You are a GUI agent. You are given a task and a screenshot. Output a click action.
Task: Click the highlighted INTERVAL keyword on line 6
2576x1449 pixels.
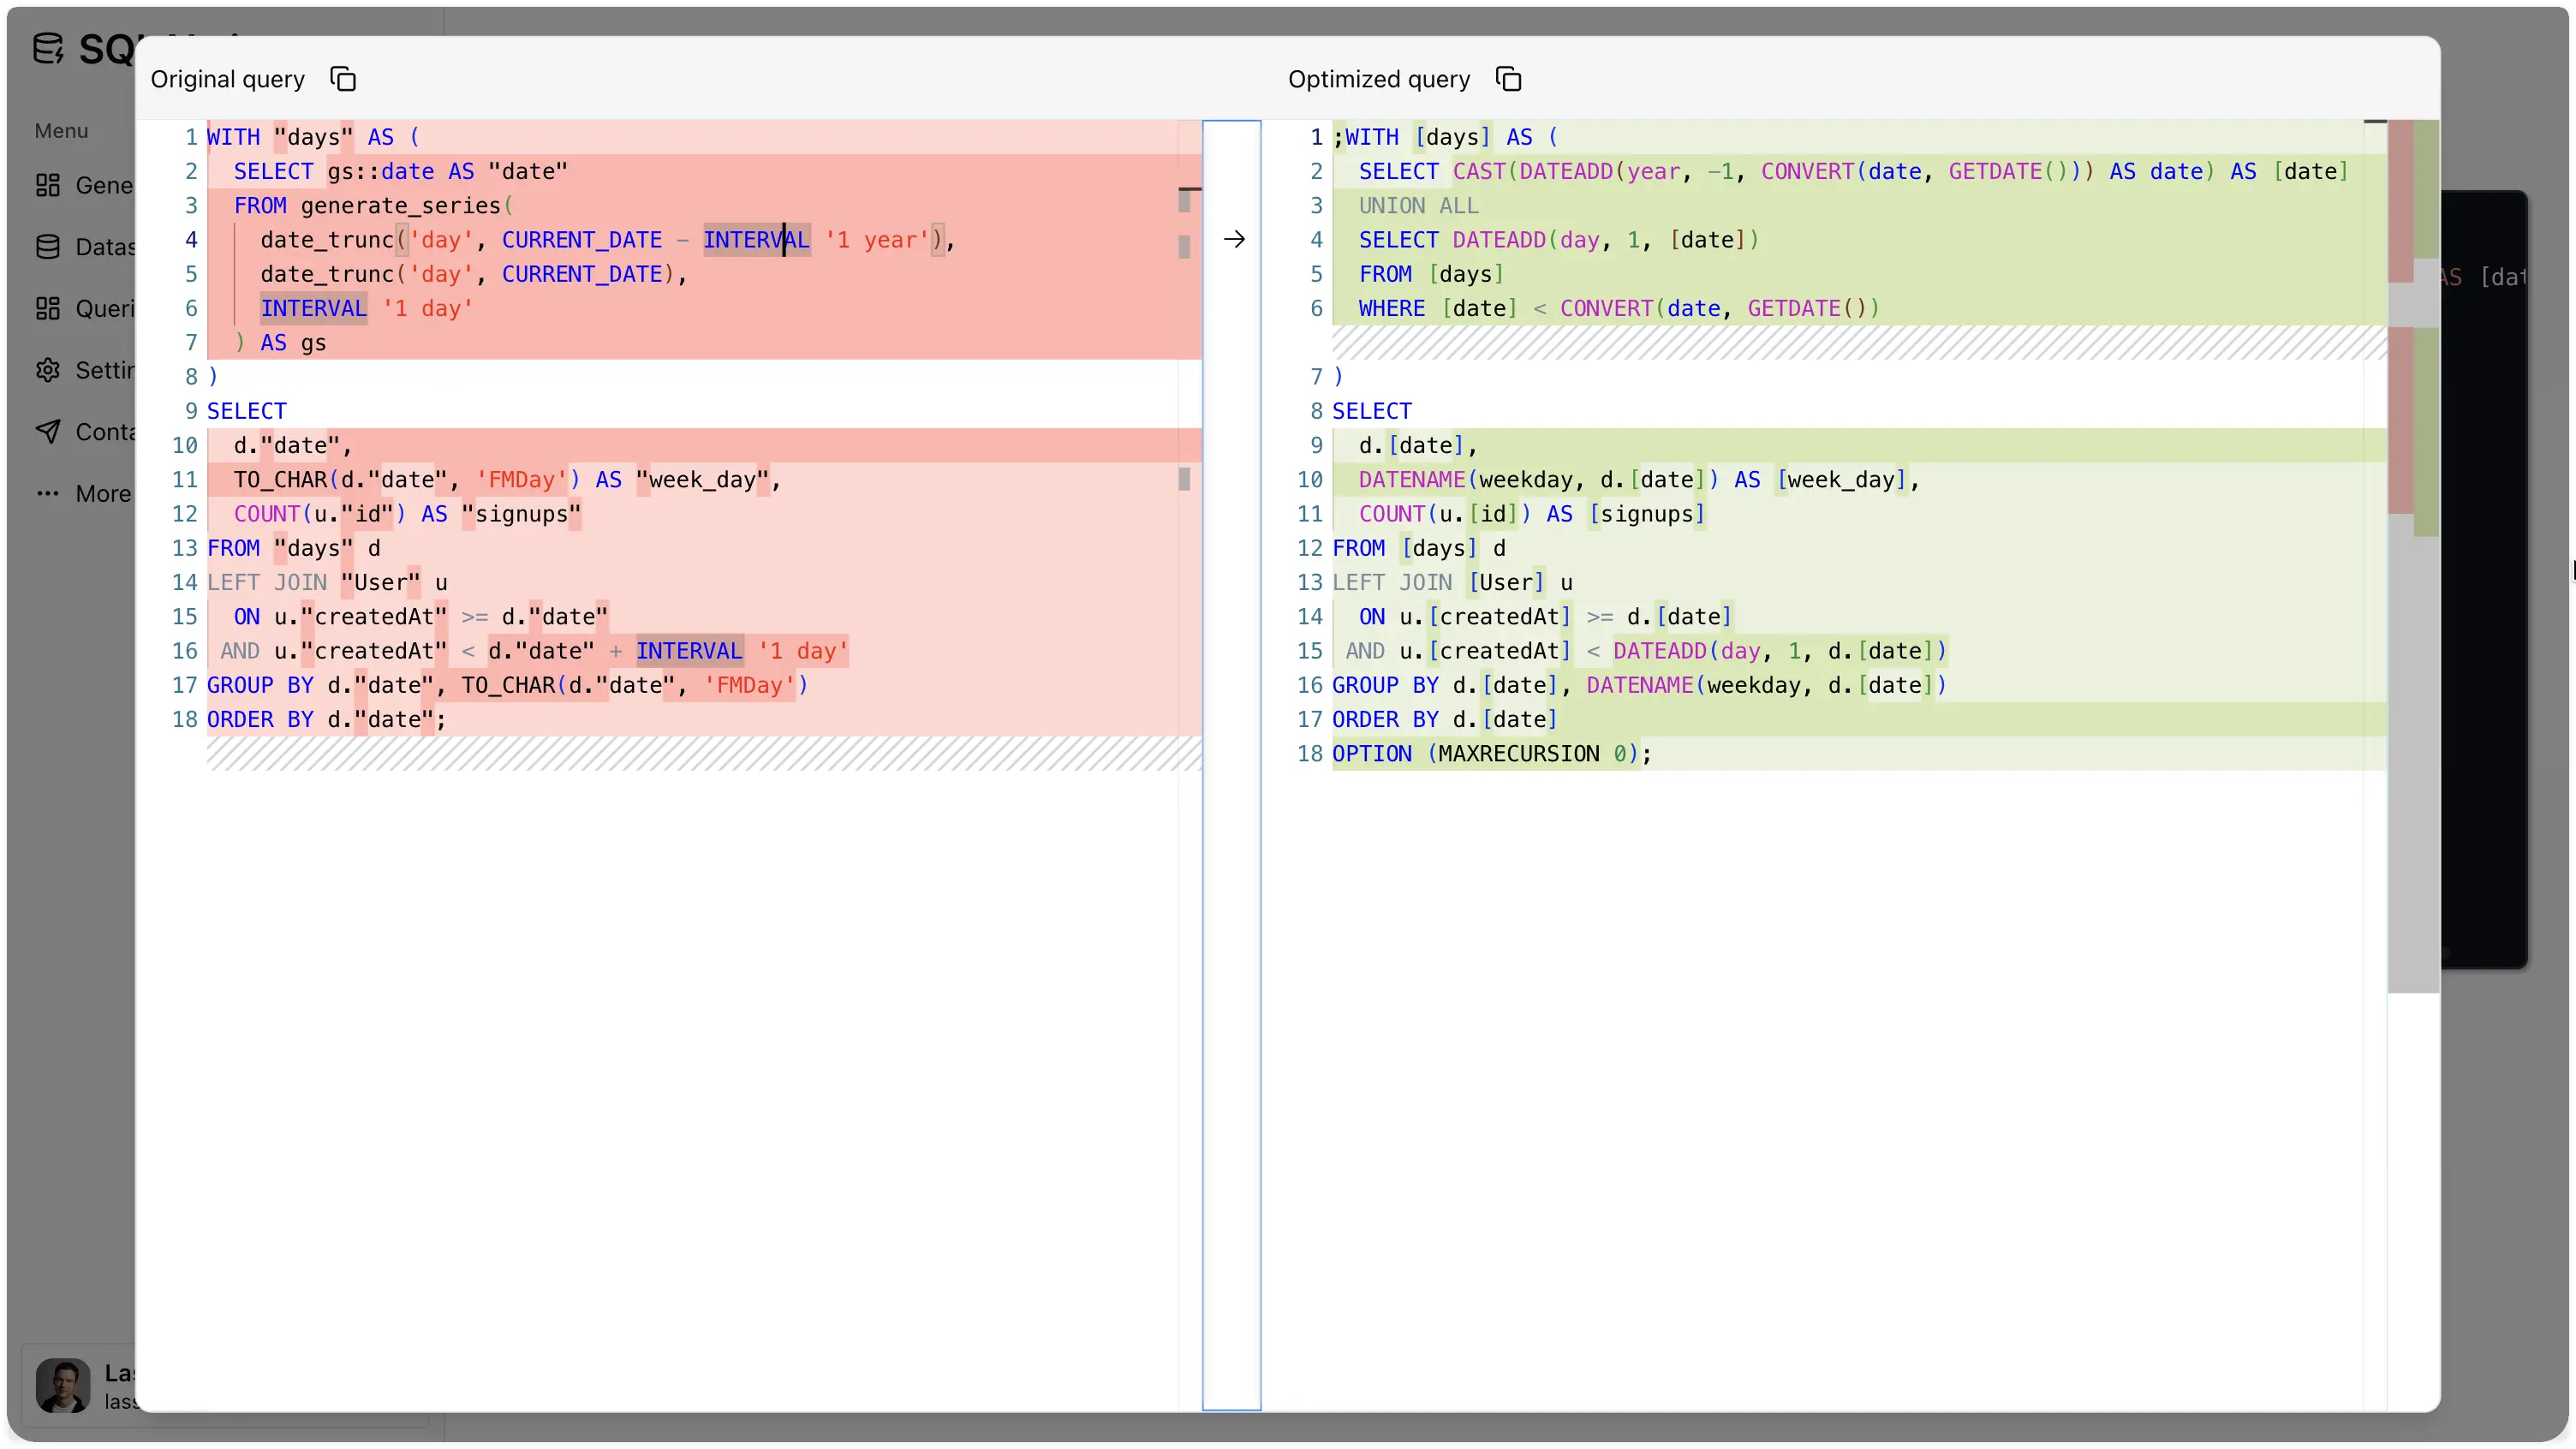[313, 308]
